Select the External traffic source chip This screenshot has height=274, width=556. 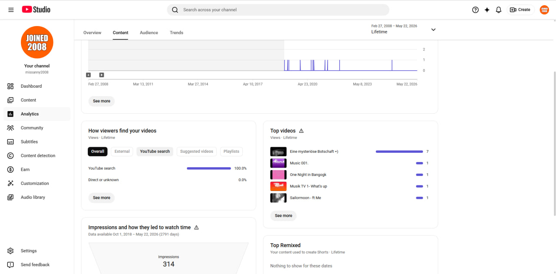click(x=122, y=152)
